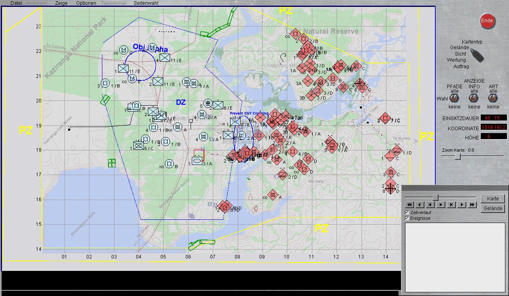Screen dimensions: 509x296
Task: Stop the replay with the stop button
Action: [x=440, y=205]
